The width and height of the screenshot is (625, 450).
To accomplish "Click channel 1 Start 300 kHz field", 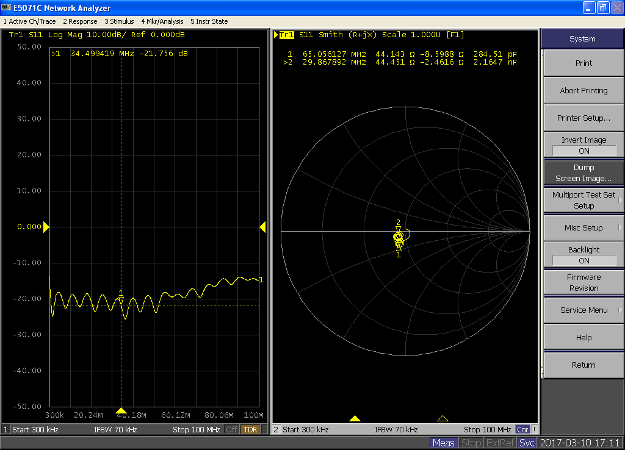I will [35, 430].
